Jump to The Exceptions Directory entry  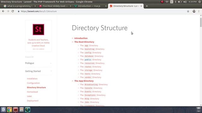[x=93, y=95]
